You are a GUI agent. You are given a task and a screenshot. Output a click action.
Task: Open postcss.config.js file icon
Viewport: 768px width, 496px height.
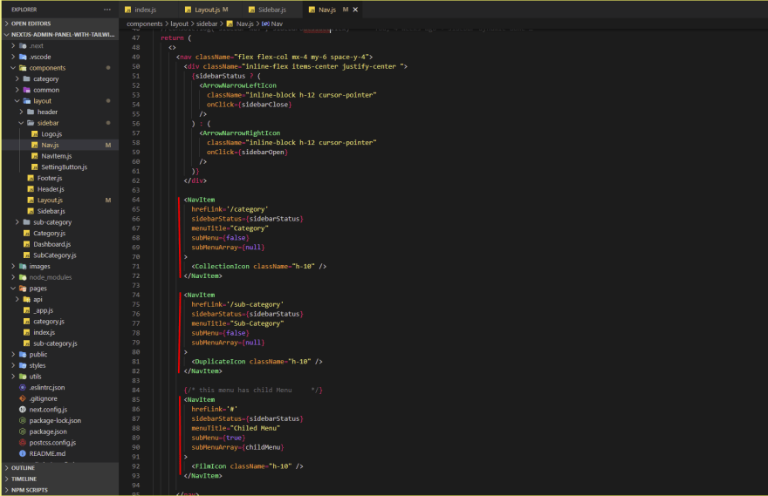(x=23, y=443)
